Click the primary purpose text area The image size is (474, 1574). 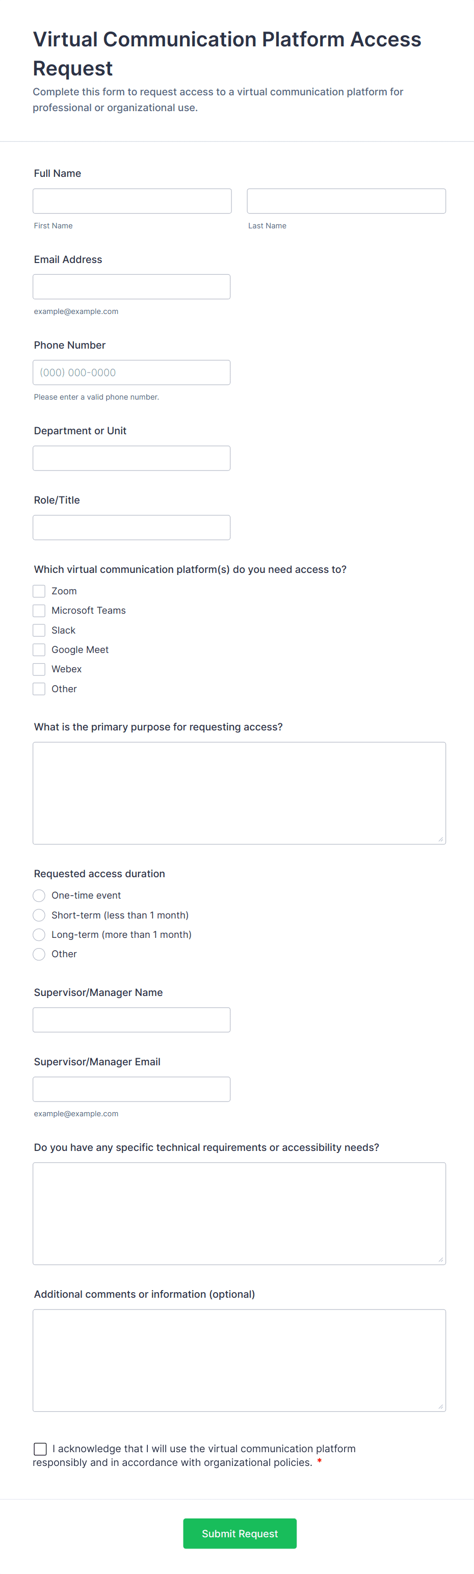pos(239,793)
